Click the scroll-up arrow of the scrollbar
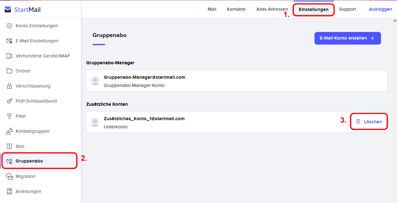The image size is (397, 203). pos(394,21)
